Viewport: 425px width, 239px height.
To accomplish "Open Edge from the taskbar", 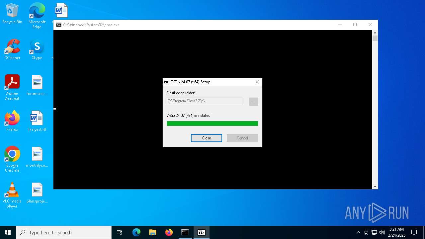I will [136, 232].
